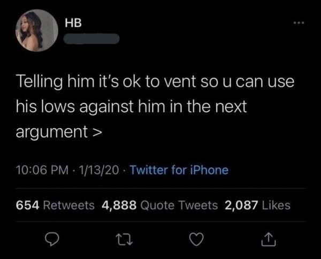The height and width of the screenshot is (259, 321).
Task: Click the blurred username handle
Action: (x=91, y=38)
